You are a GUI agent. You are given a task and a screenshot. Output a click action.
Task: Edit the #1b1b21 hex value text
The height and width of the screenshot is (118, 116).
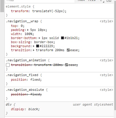point(71,38)
